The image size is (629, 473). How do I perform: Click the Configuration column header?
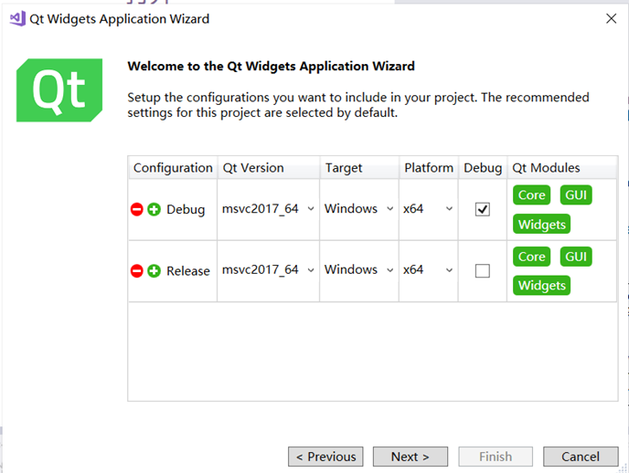click(x=173, y=168)
